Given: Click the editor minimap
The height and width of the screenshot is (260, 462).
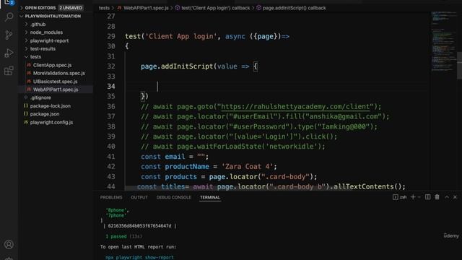Looking at the screenshot, I should tap(443, 41).
